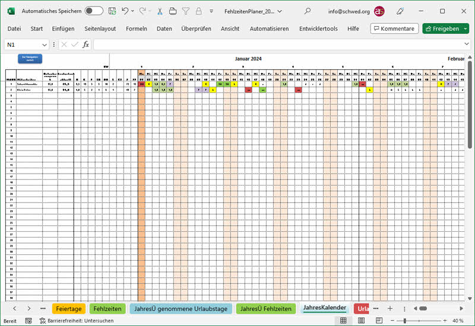Click the Filter funnel icon
The height and width of the screenshot is (326, 475).
point(185,11)
